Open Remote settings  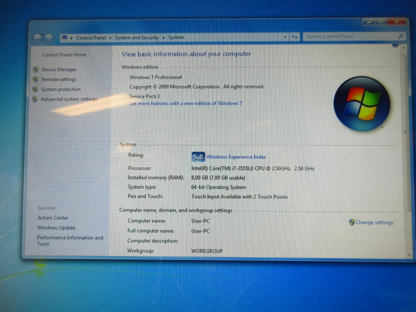tap(58, 79)
